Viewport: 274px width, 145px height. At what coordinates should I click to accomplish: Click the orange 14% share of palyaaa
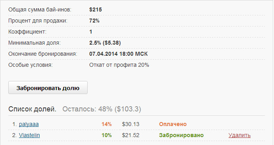pyautogui.click(x=107, y=124)
